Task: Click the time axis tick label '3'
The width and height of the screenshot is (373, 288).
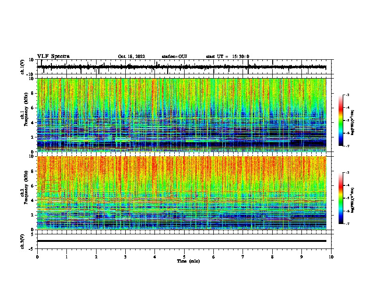Action: pyautogui.click(x=125, y=257)
